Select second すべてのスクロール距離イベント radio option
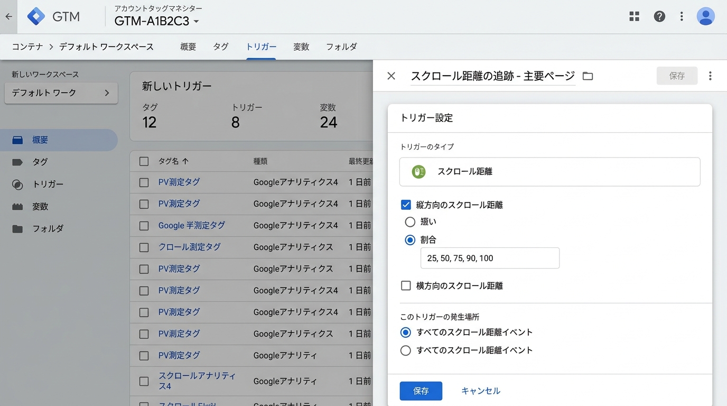 tap(406, 350)
